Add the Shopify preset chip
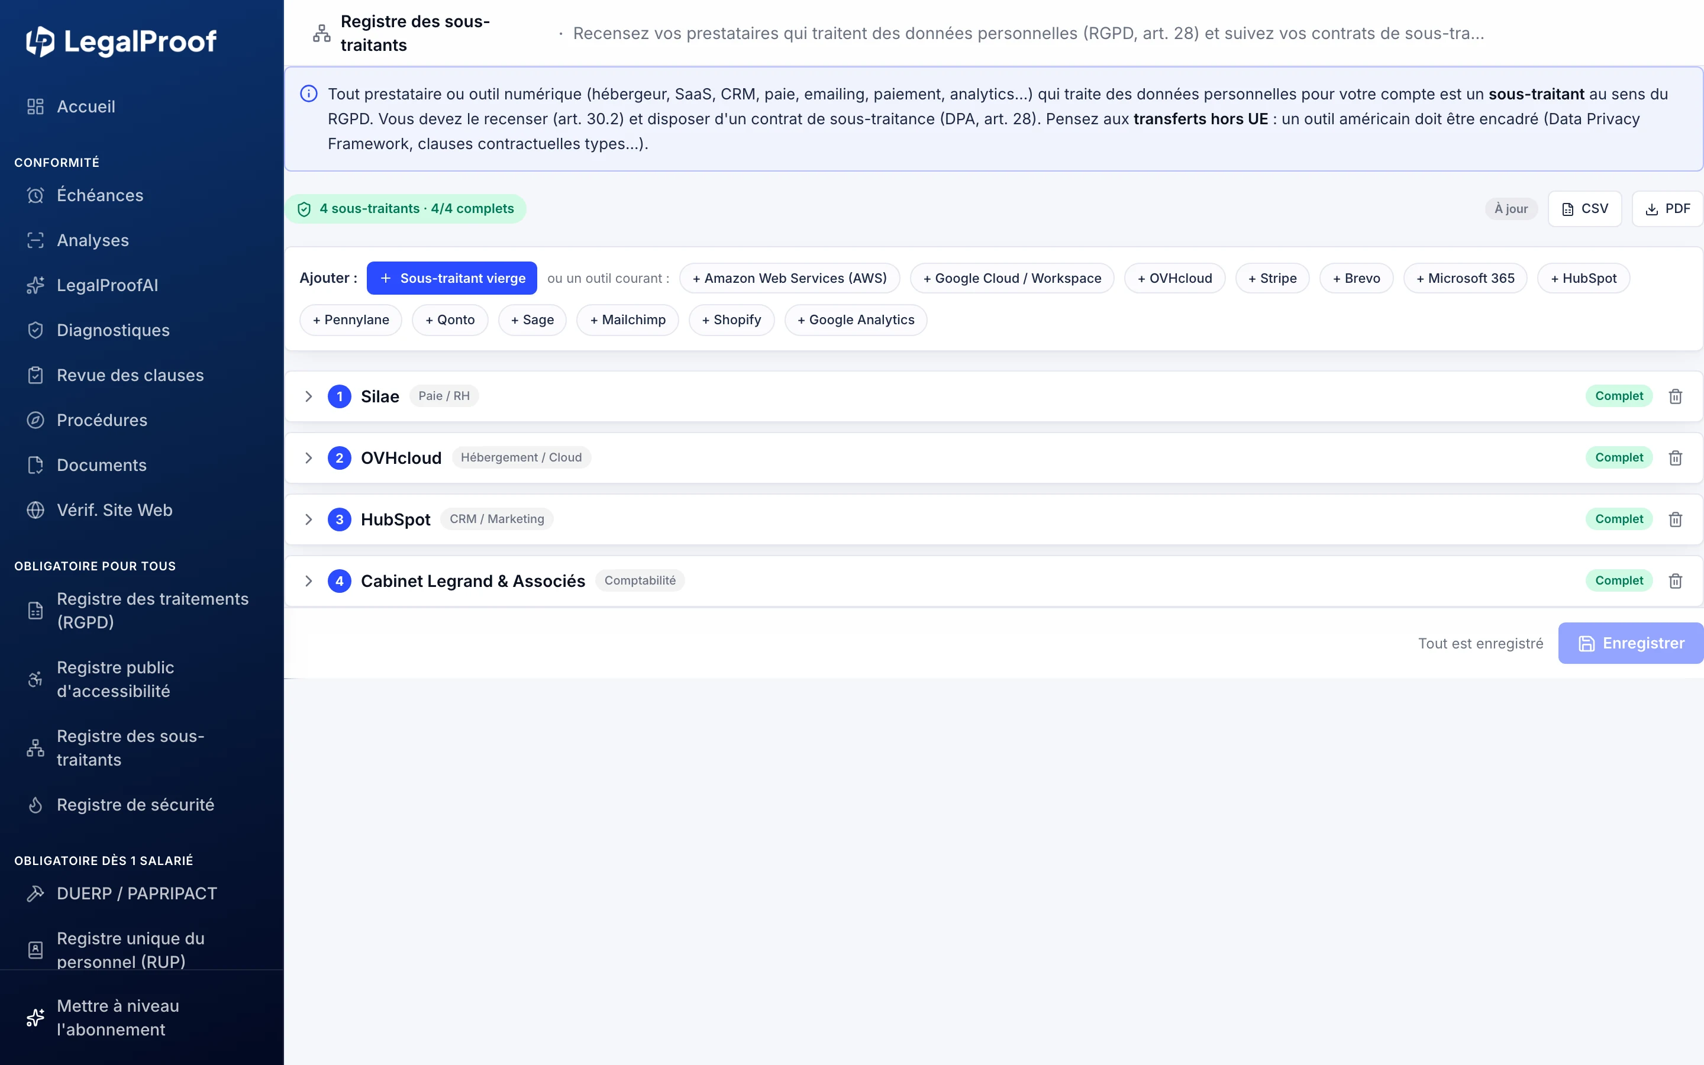This screenshot has width=1704, height=1065. click(731, 319)
